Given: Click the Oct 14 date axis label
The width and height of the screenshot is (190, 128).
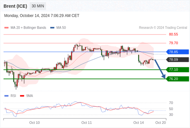Looking at the screenshot, I should [x=138, y=123].
